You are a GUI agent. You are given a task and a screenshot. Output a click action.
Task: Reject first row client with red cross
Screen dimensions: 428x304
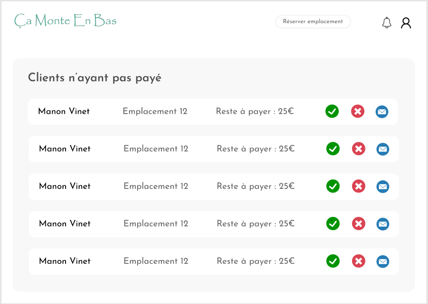[358, 112]
